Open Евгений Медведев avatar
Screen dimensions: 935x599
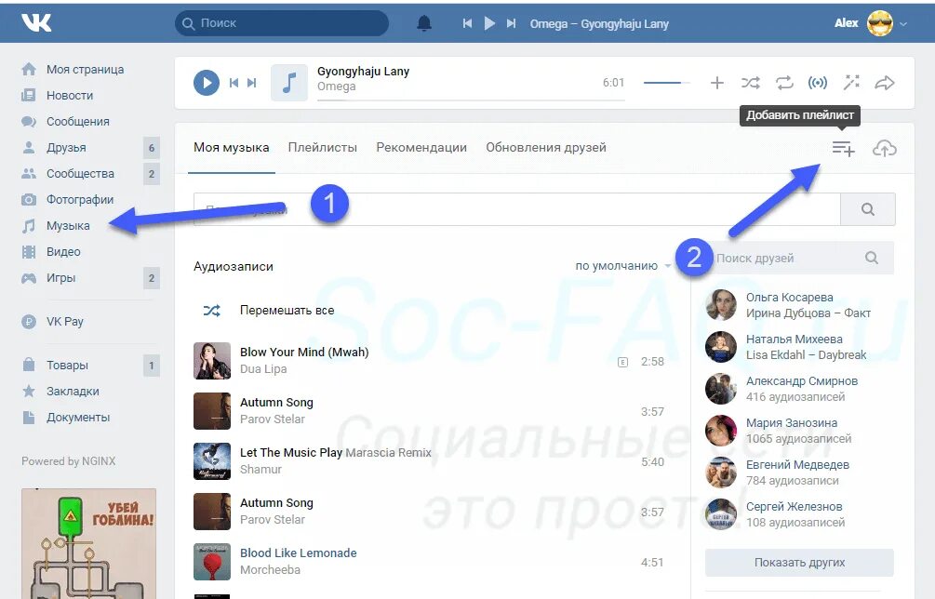click(720, 473)
